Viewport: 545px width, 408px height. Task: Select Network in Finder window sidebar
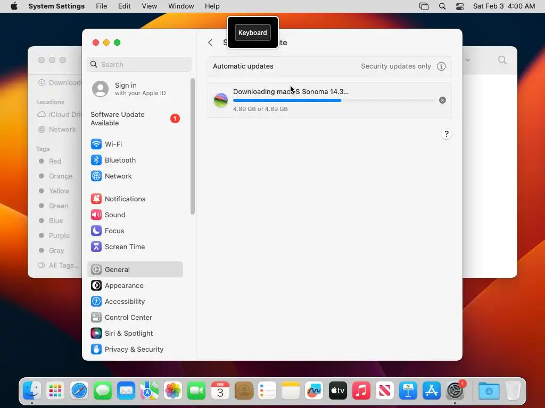point(57,130)
